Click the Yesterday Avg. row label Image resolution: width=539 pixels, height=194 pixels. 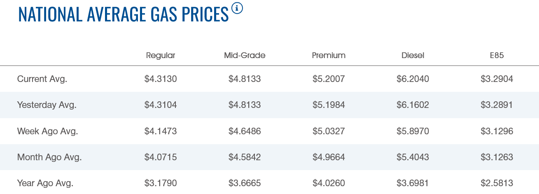[x=47, y=105]
